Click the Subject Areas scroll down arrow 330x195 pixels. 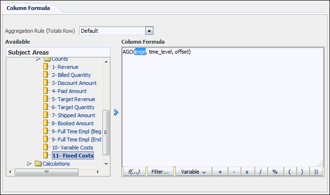tap(106, 164)
